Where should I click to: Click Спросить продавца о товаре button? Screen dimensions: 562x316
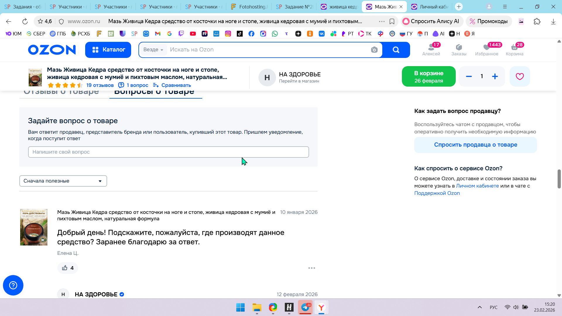[x=475, y=145]
